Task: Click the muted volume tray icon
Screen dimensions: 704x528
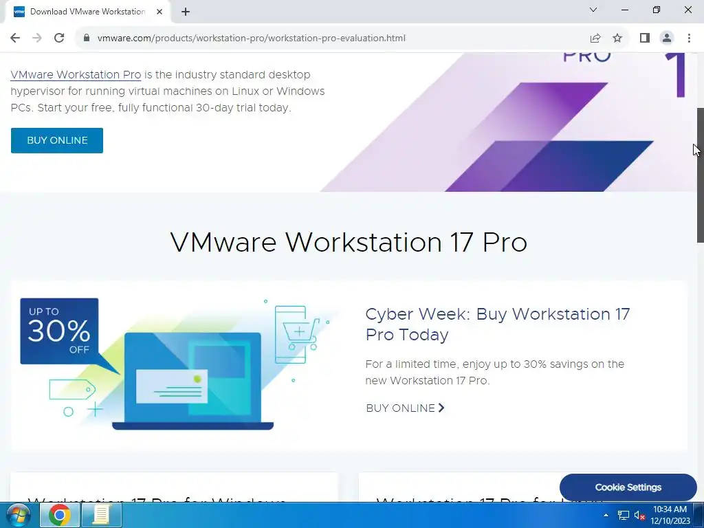Action: [x=640, y=516]
